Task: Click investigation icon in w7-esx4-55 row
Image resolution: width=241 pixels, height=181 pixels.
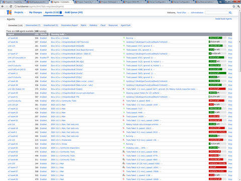Action: [124, 151]
